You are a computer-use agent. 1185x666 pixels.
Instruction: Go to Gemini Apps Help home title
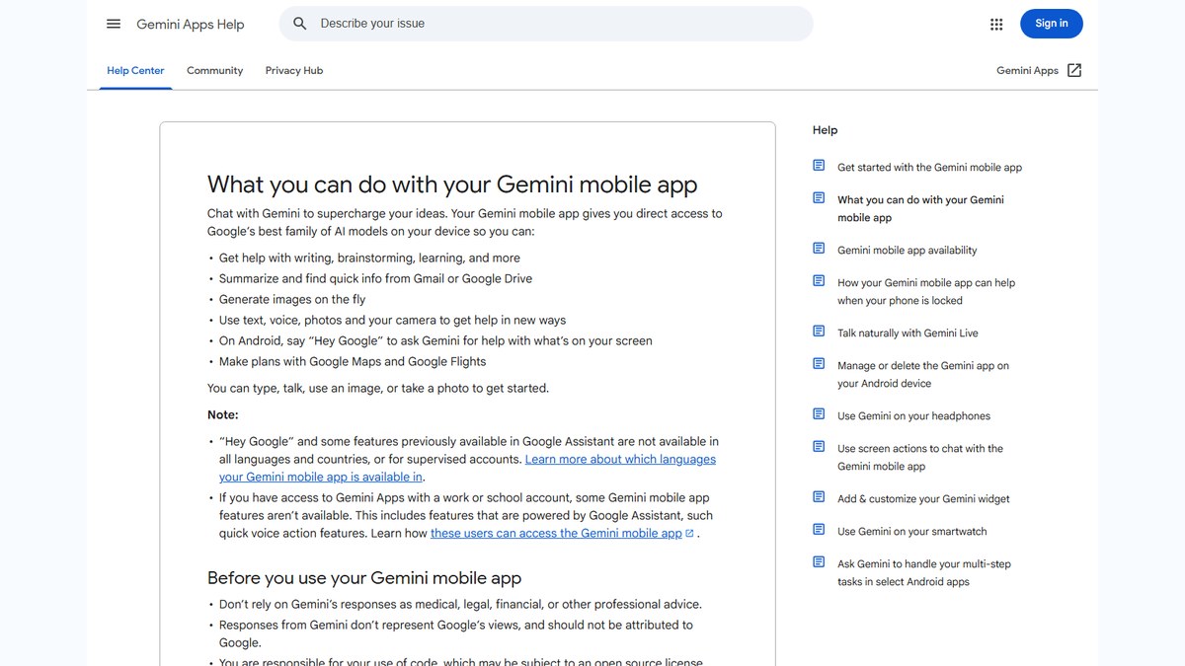click(191, 24)
